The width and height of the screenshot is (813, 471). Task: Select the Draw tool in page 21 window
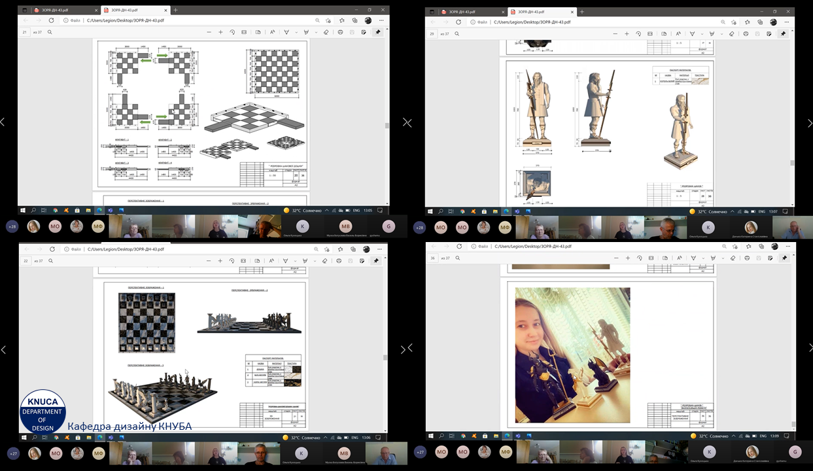(x=286, y=32)
